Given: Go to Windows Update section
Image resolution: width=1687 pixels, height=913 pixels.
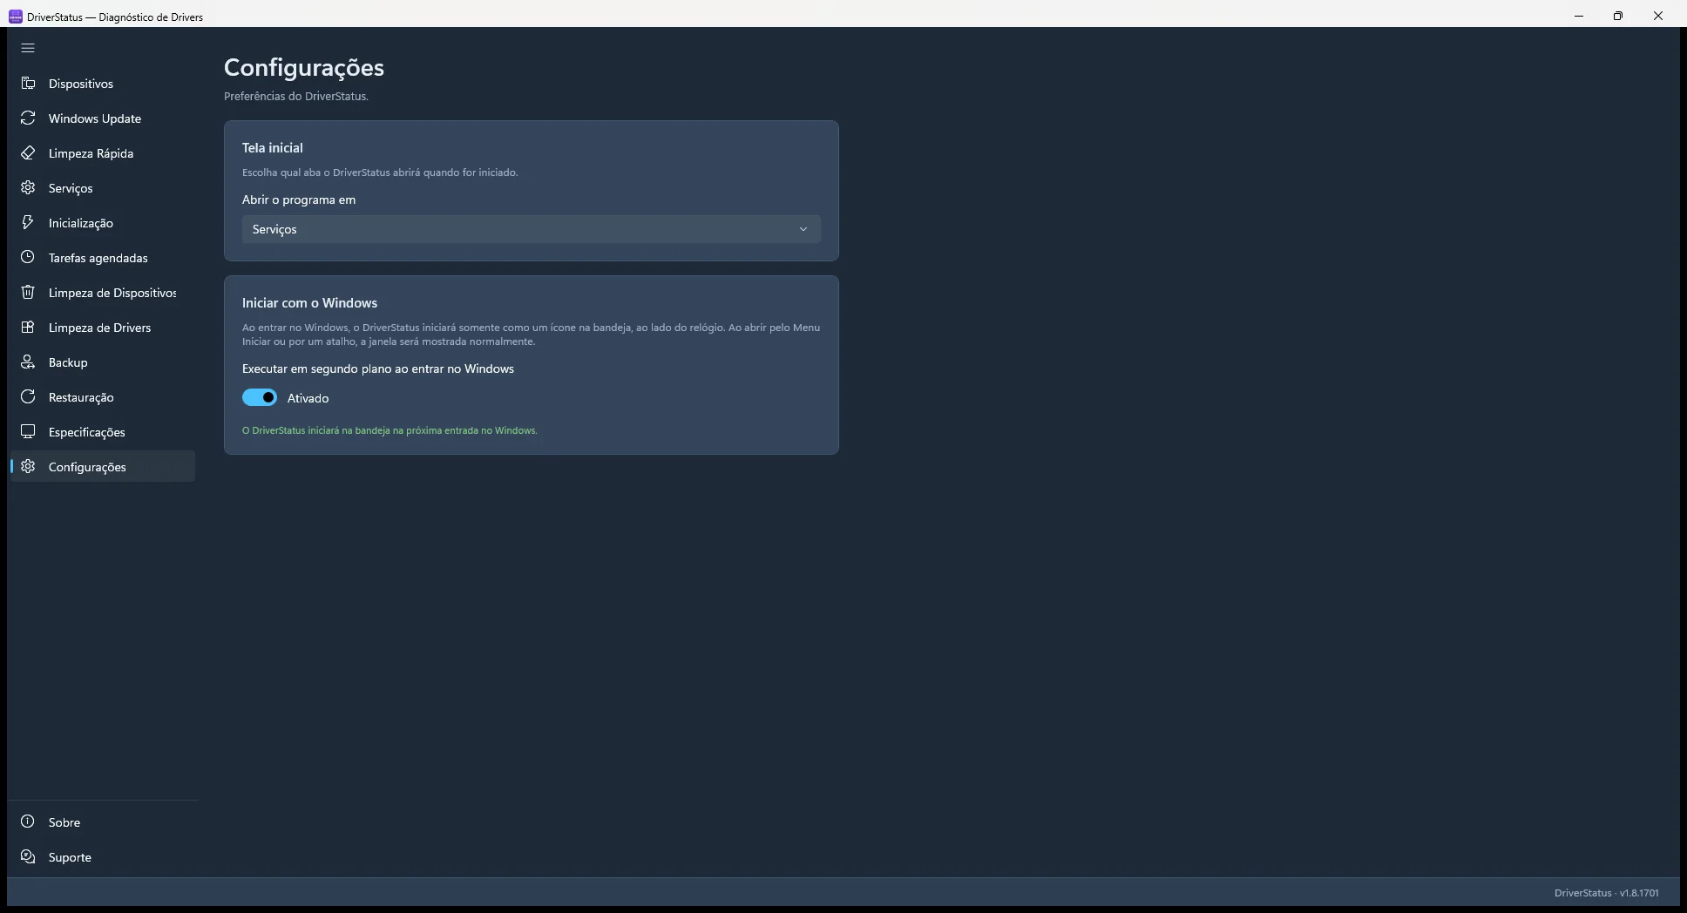Looking at the screenshot, I should click(x=103, y=118).
